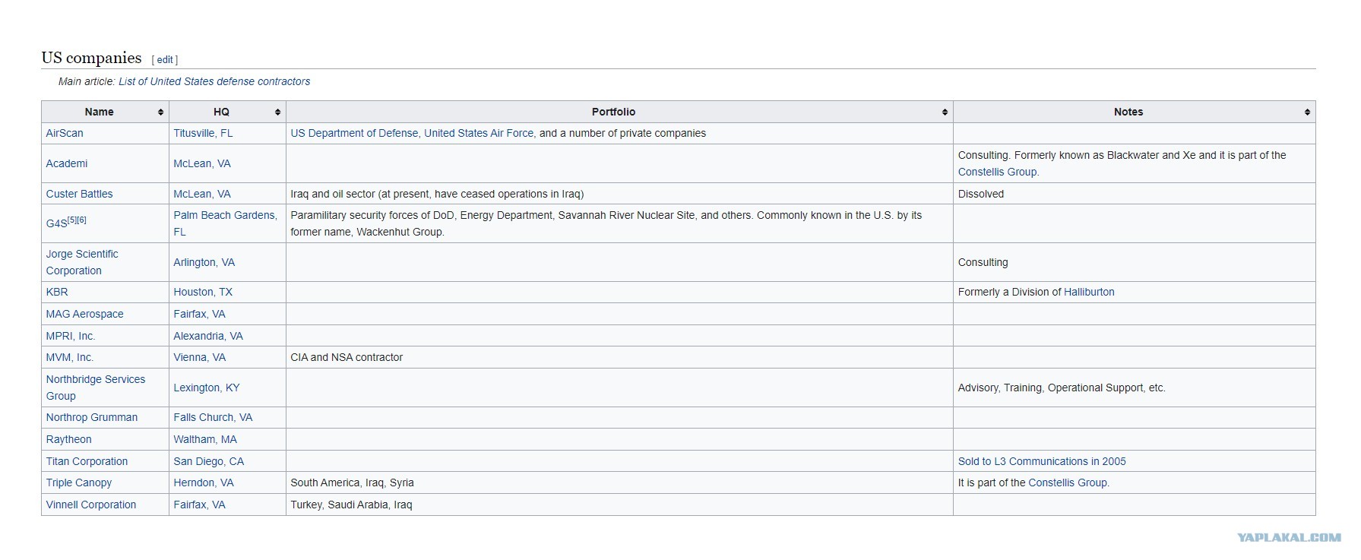Screen dimensions: 1361x560
Task: Open the Northrop Grumman article
Action: coord(92,417)
